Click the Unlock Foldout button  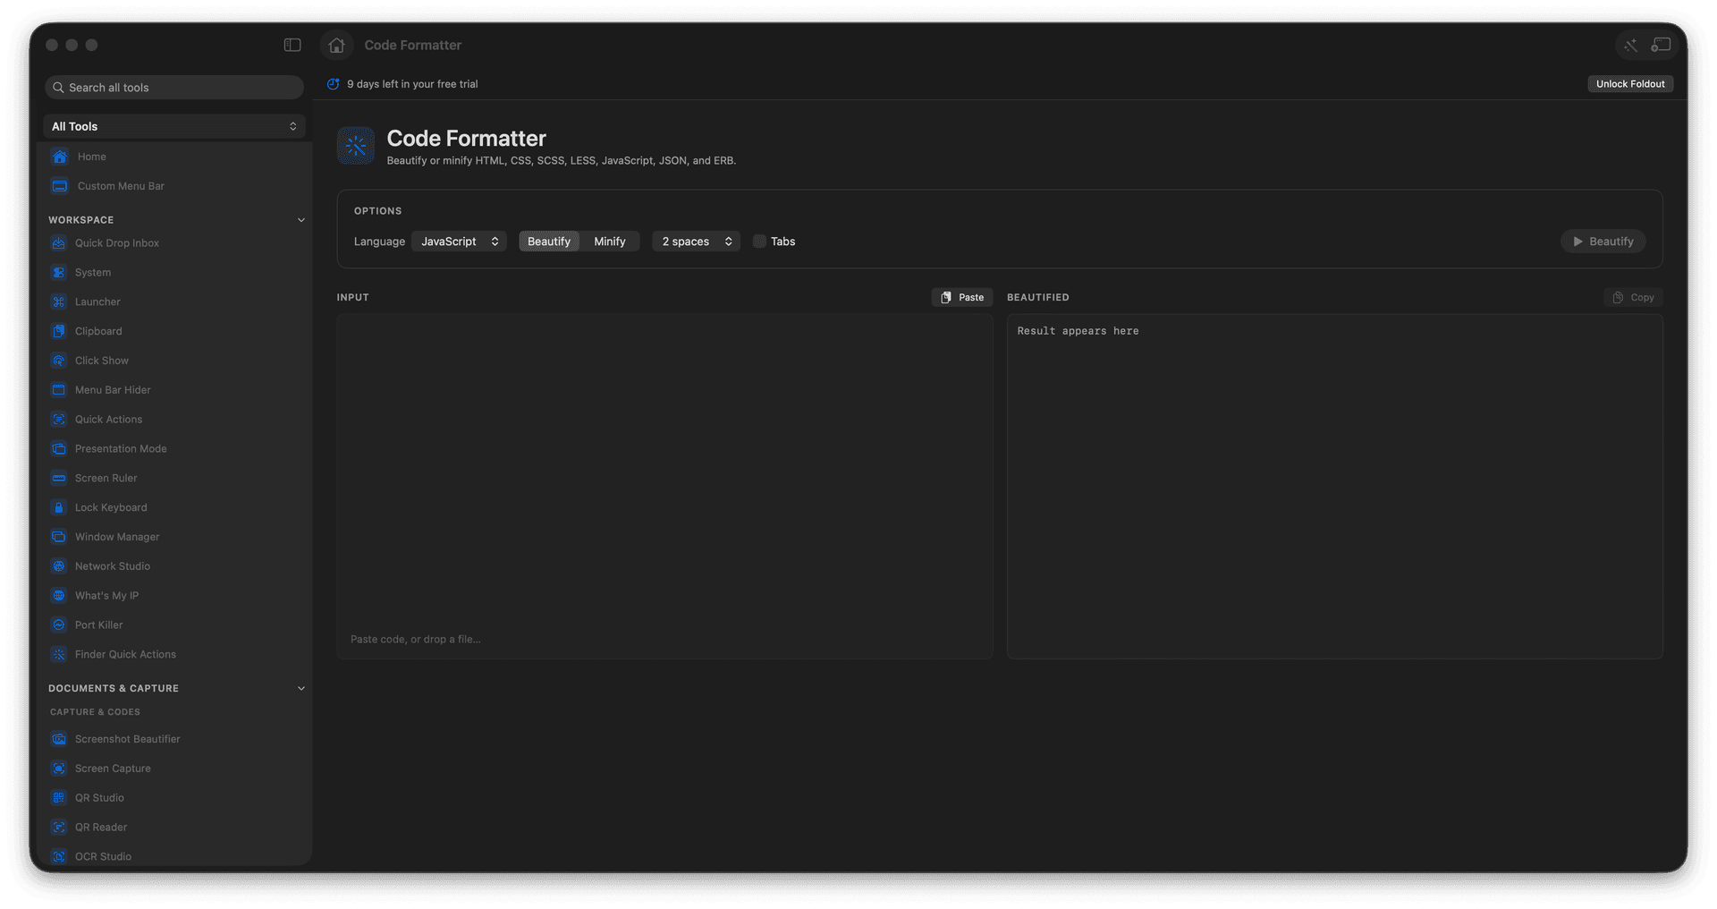coord(1630,84)
